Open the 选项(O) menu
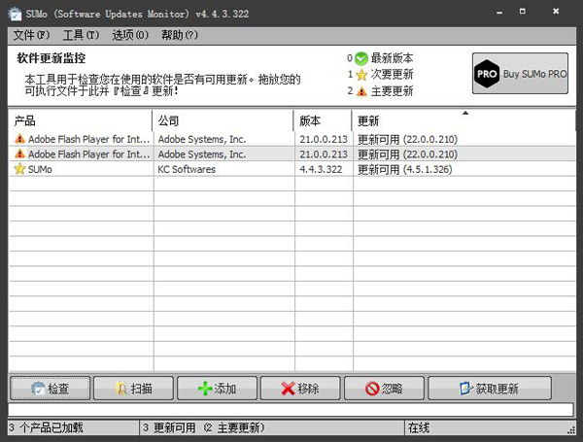 coord(130,35)
